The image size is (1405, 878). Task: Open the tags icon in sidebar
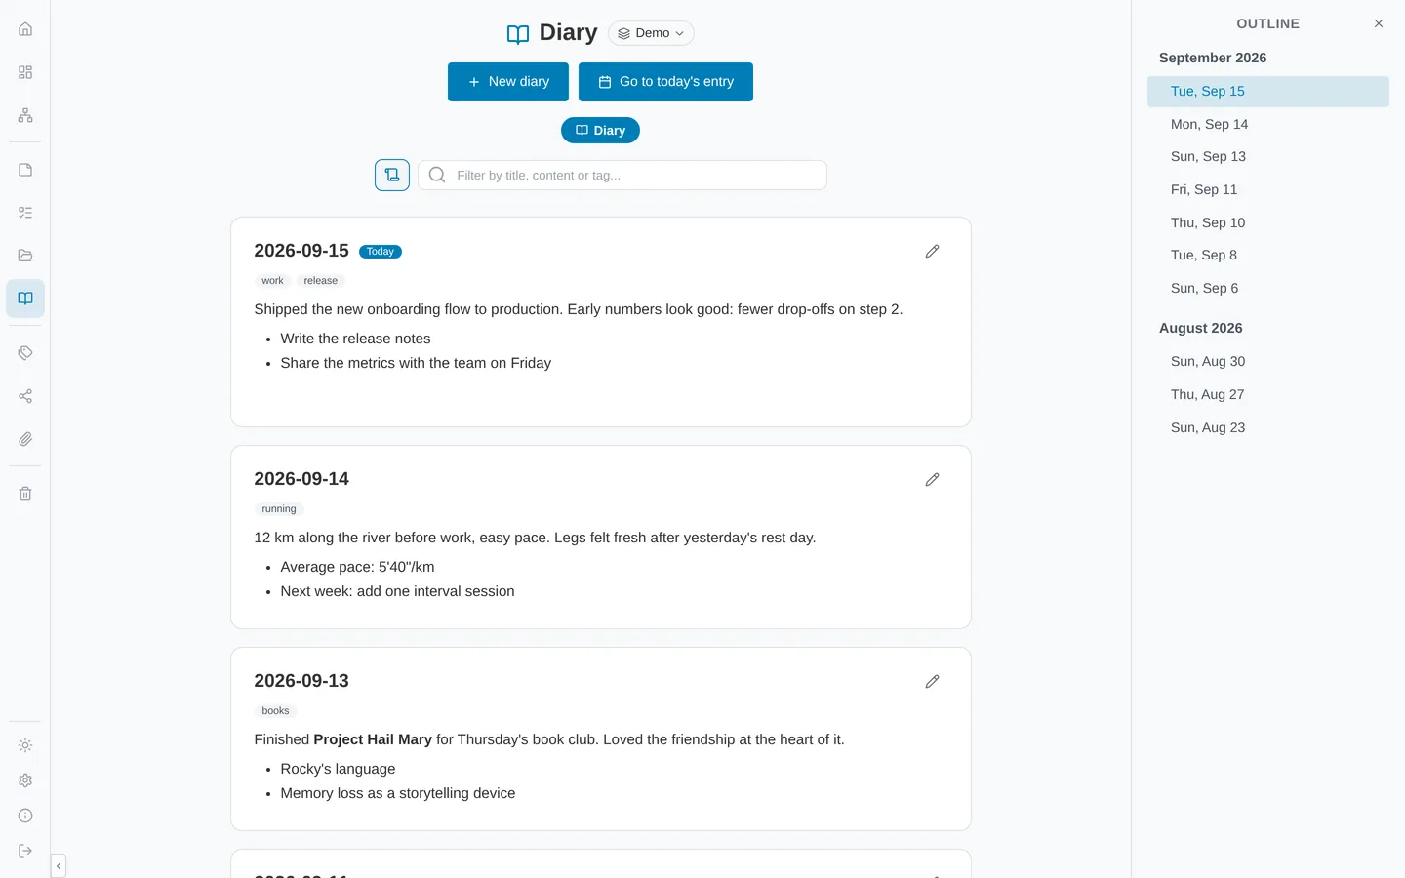[25, 353]
